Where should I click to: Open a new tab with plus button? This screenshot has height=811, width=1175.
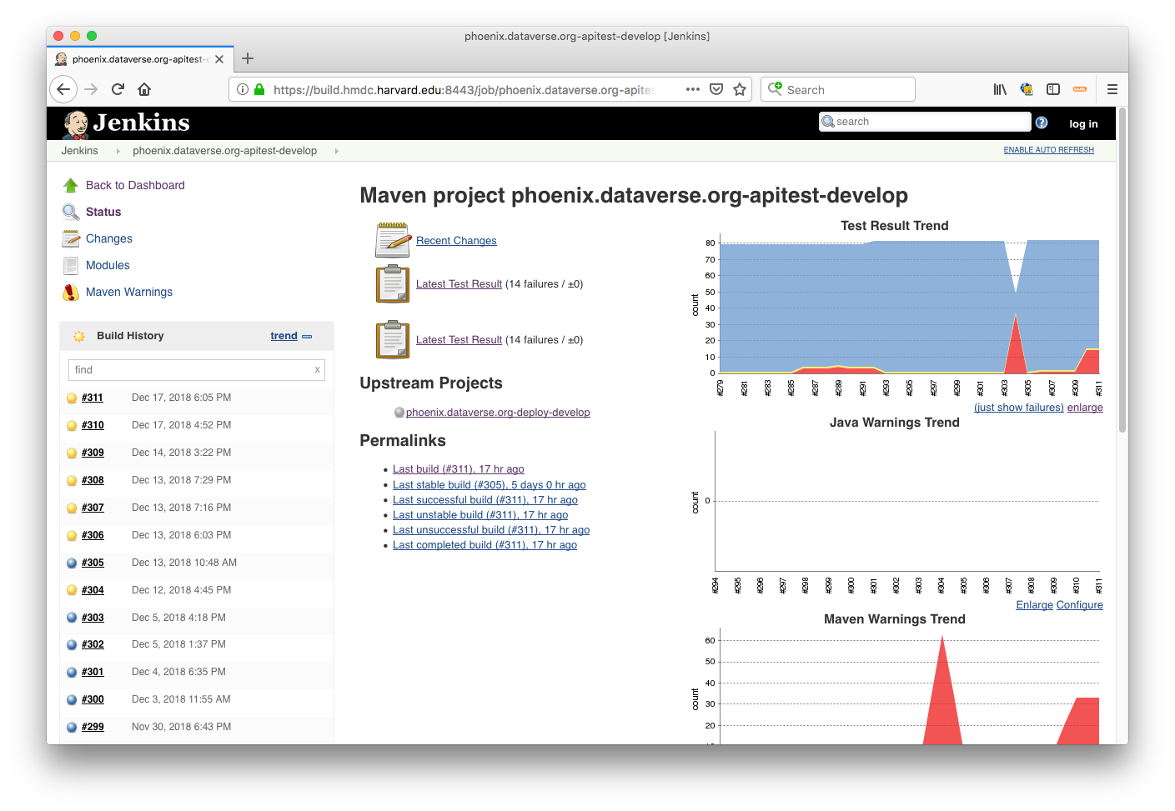pos(248,58)
